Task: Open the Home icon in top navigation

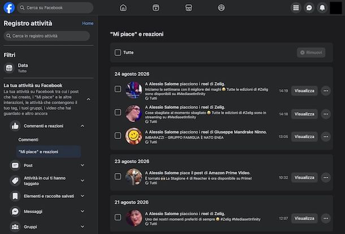Action: coord(123,8)
